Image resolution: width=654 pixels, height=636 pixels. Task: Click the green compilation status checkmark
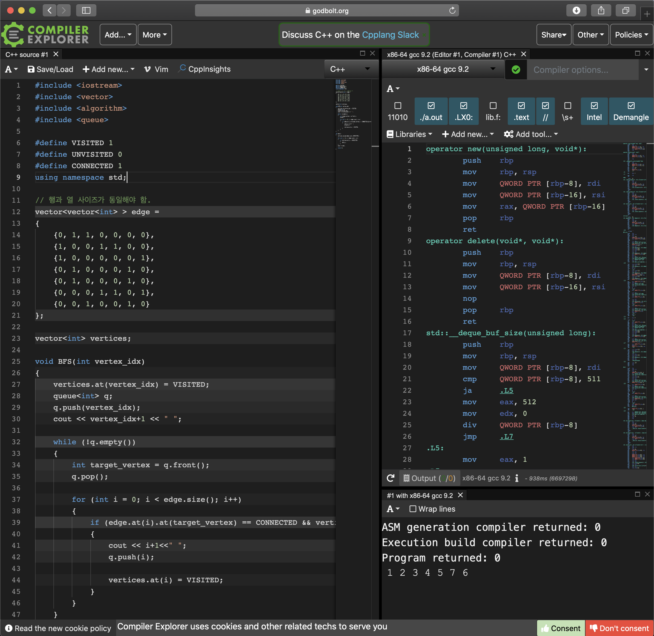point(516,70)
